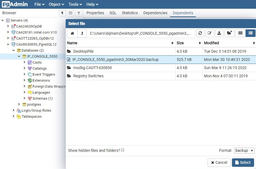Collapse the IP_CONSOLE_5550 database node

pyautogui.click(x=19, y=56)
